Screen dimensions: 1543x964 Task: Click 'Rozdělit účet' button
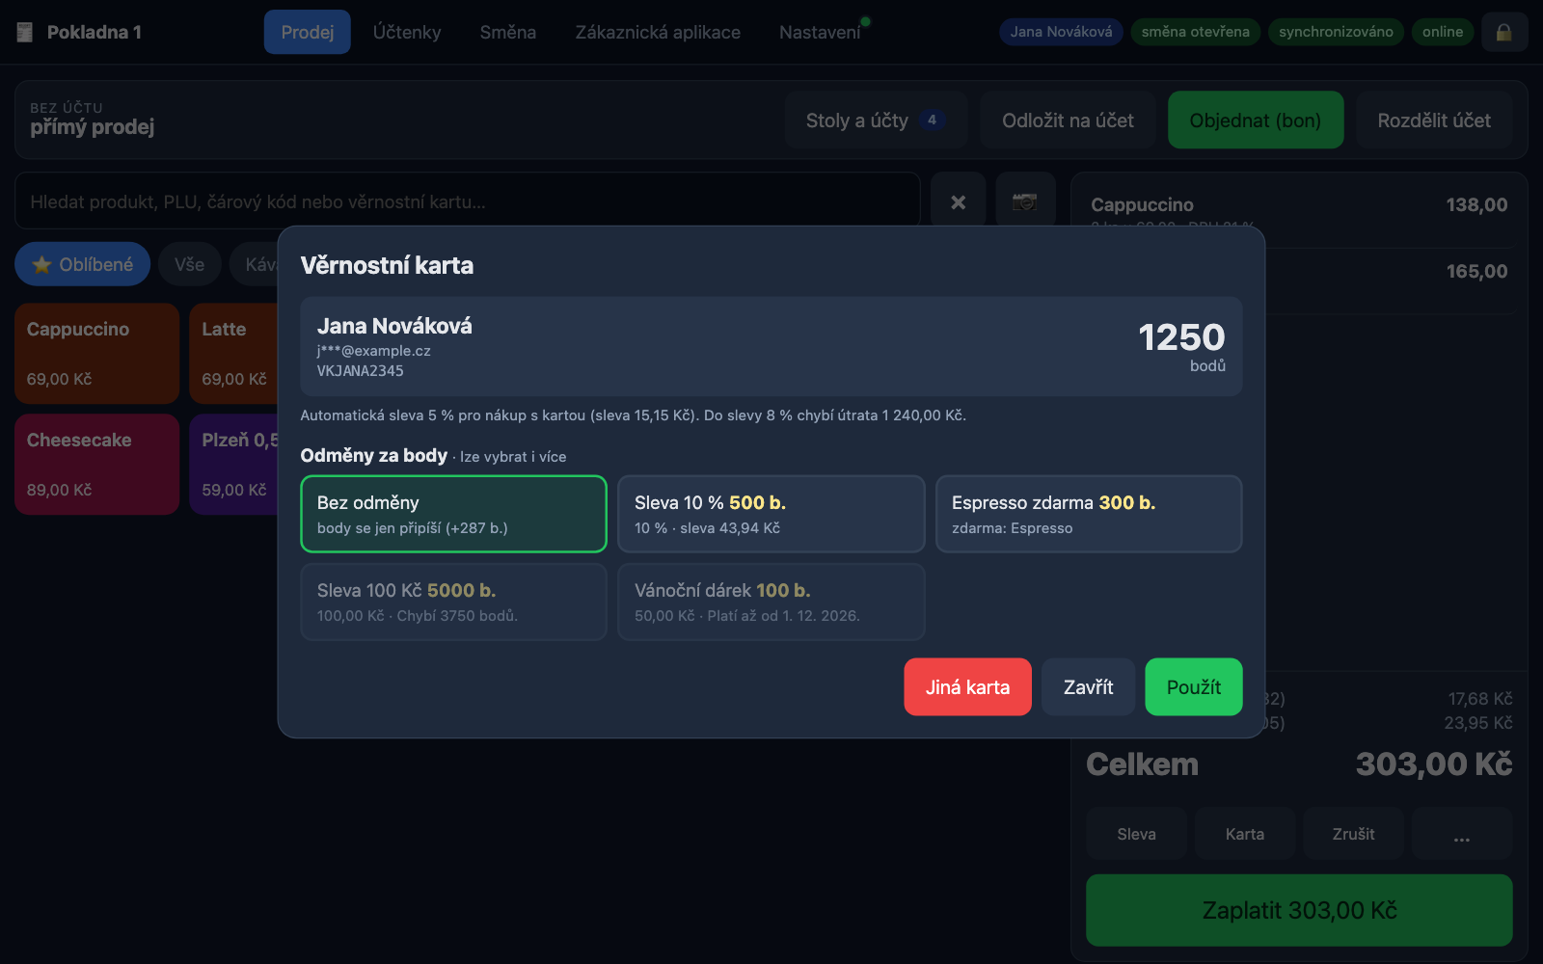click(x=1434, y=120)
